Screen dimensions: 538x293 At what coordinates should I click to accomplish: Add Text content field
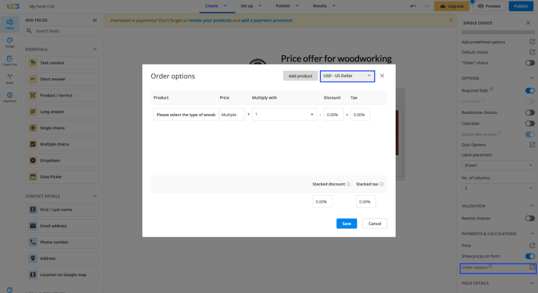pos(62,63)
